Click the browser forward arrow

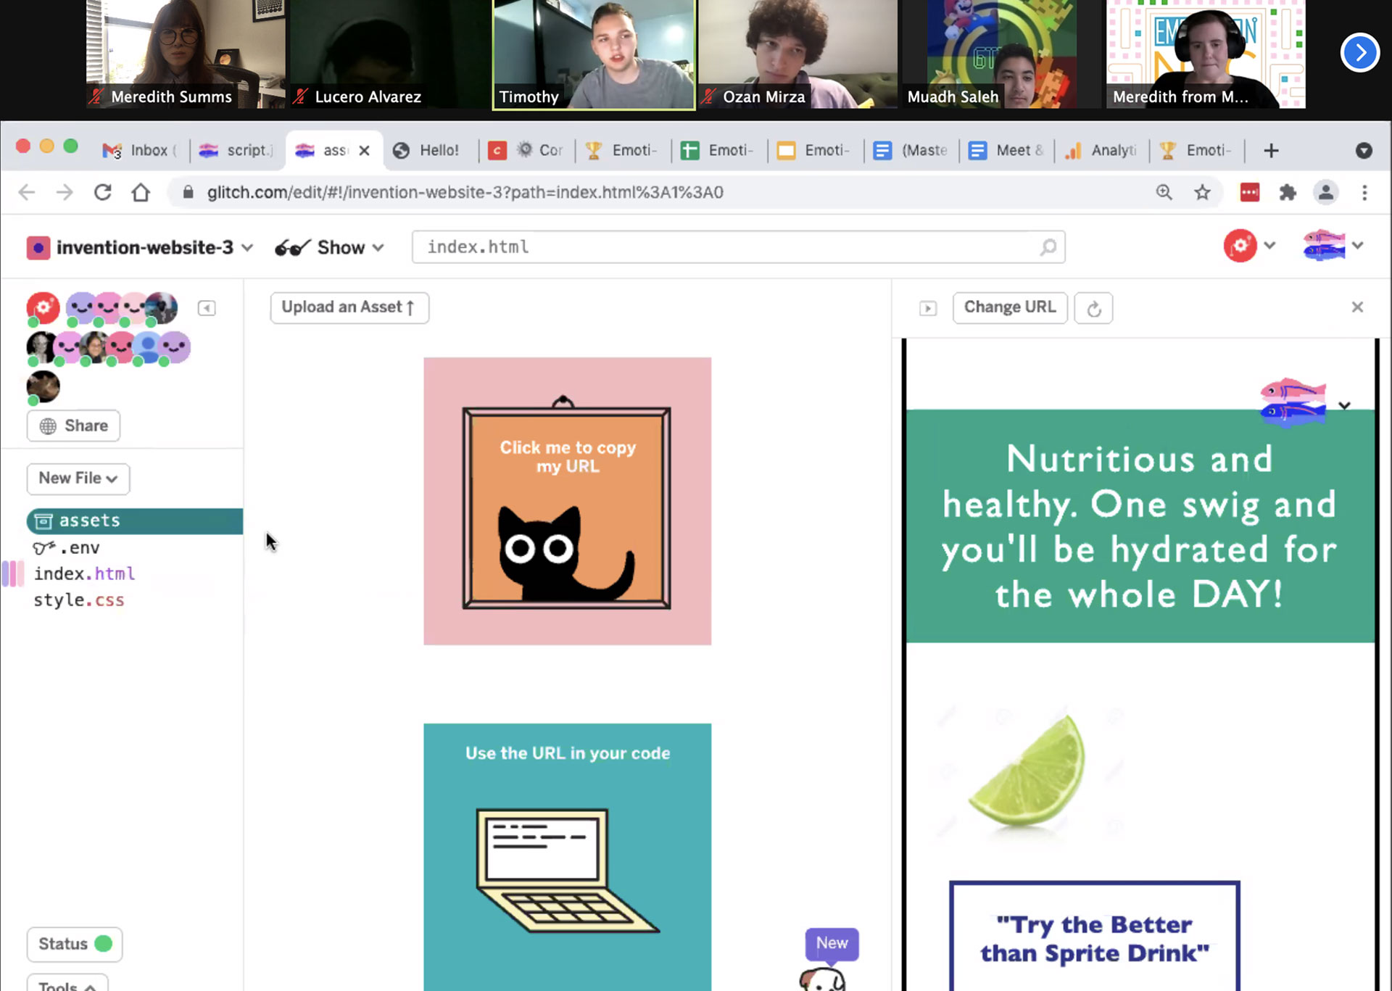coord(65,192)
